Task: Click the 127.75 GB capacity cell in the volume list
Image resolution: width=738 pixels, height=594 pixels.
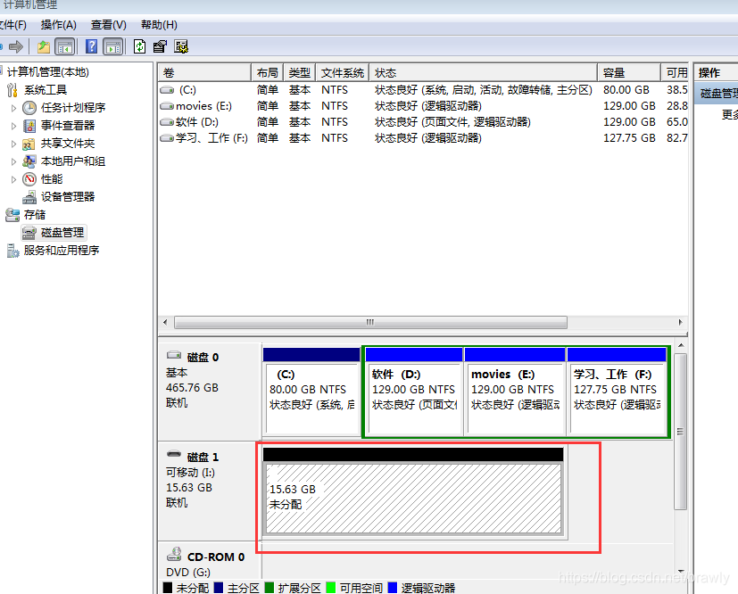Action: coord(629,138)
